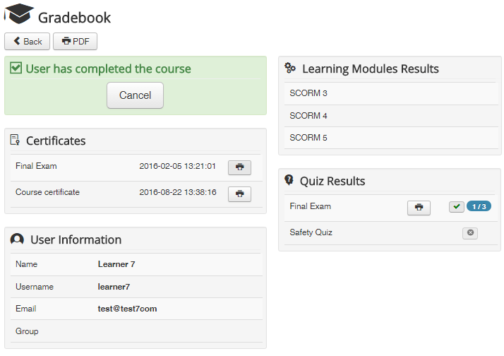Click the graduation cap Gradebook logo
Image resolution: width=504 pixels, height=356 pixels.
[x=19, y=15]
